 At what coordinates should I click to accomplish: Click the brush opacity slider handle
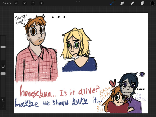point(3,74)
